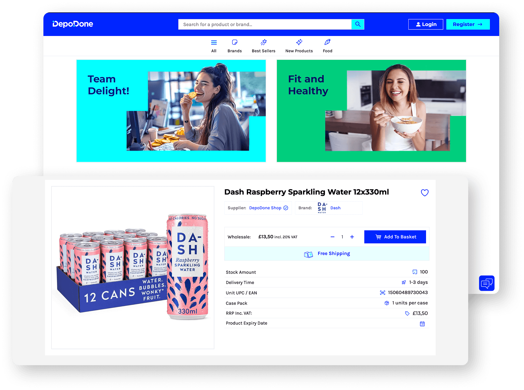This screenshot has width=524, height=390.
Task: Open the All categories menu
Action: [x=214, y=46]
